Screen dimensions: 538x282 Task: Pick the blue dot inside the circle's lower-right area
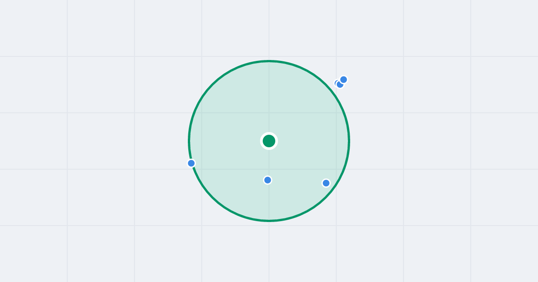click(x=326, y=183)
